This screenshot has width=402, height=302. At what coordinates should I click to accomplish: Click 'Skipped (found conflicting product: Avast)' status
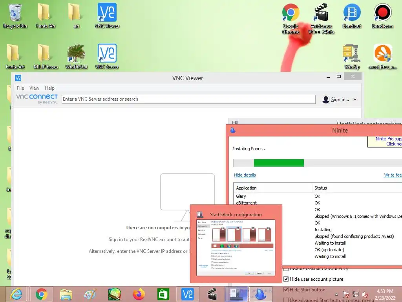pos(354,236)
